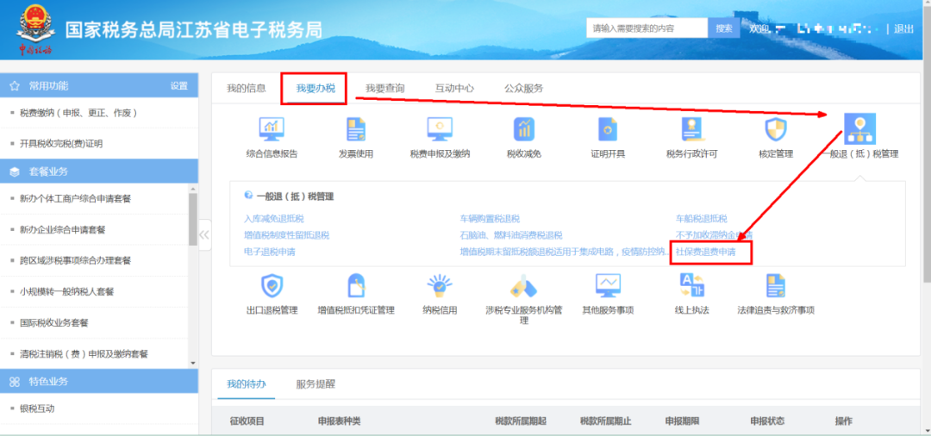Click 申报期限 column header
This screenshot has height=436, width=931.
coord(682,421)
